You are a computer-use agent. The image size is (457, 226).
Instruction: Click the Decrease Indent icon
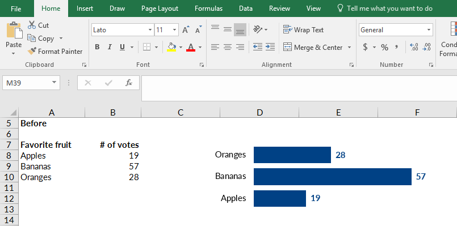pos(258,47)
